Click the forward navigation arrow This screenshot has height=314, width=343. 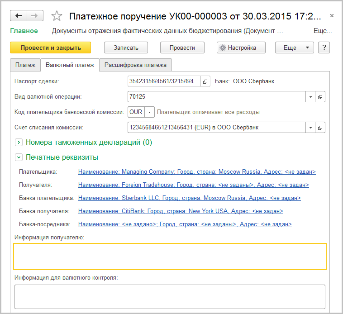(x=34, y=16)
